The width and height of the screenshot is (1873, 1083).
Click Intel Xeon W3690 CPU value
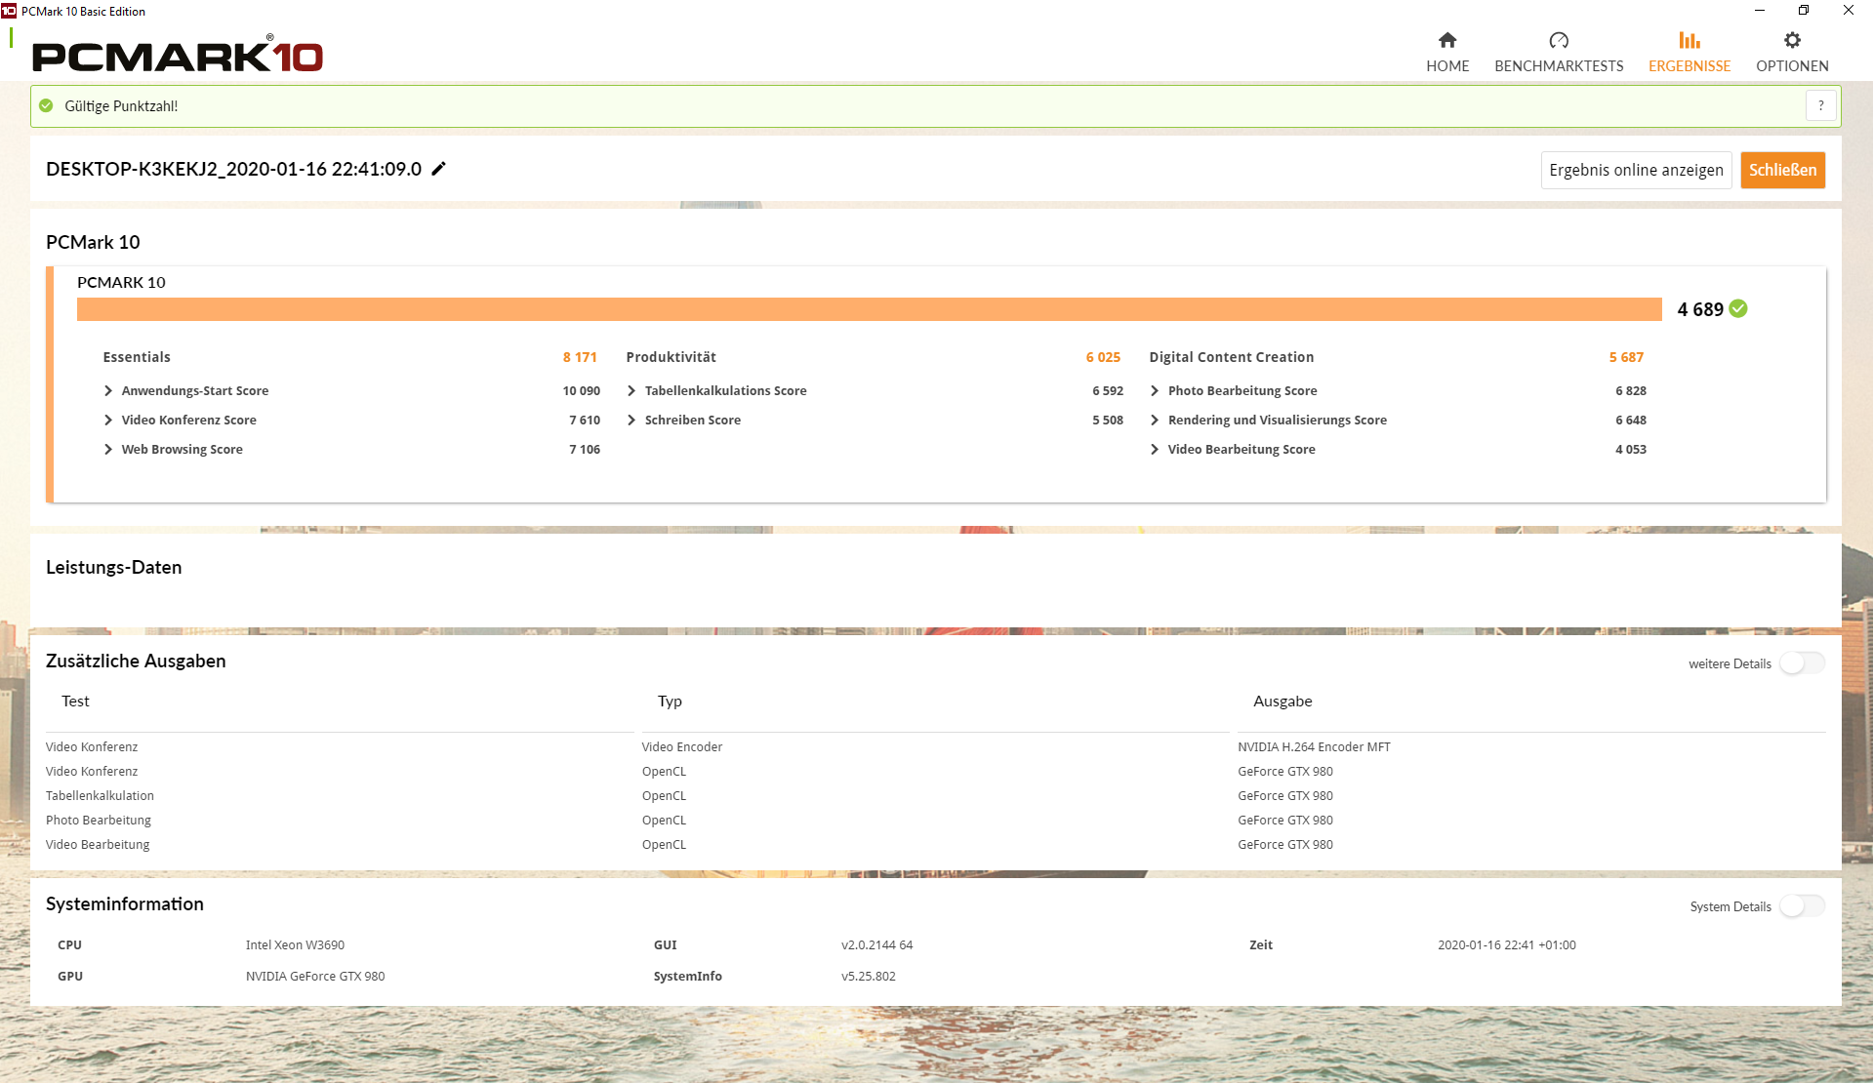point(295,944)
